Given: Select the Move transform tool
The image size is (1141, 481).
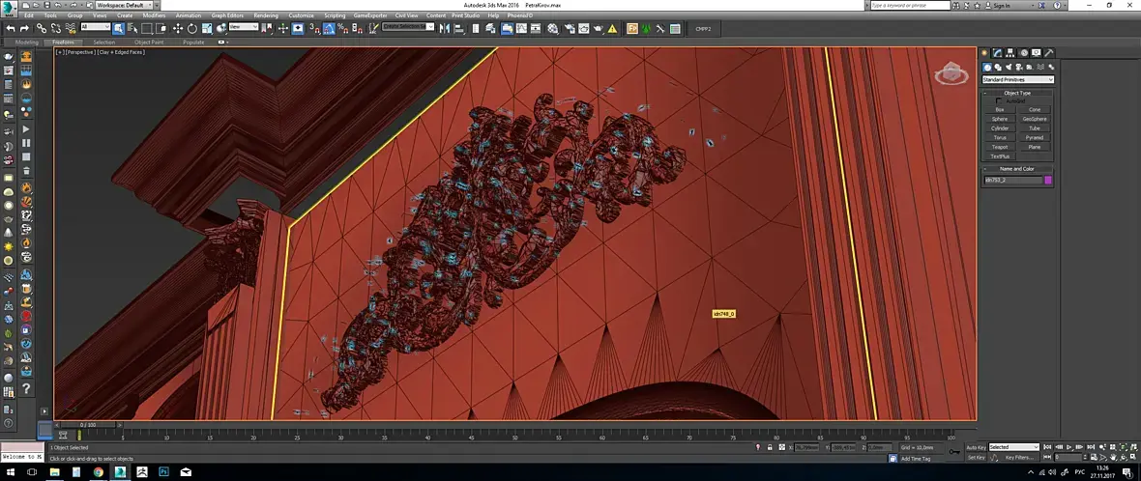Looking at the screenshot, I should click(x=178, y=28).
